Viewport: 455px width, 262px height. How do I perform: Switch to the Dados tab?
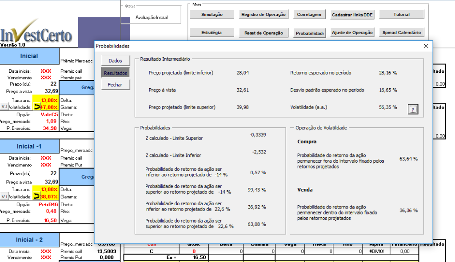point(115,60)
